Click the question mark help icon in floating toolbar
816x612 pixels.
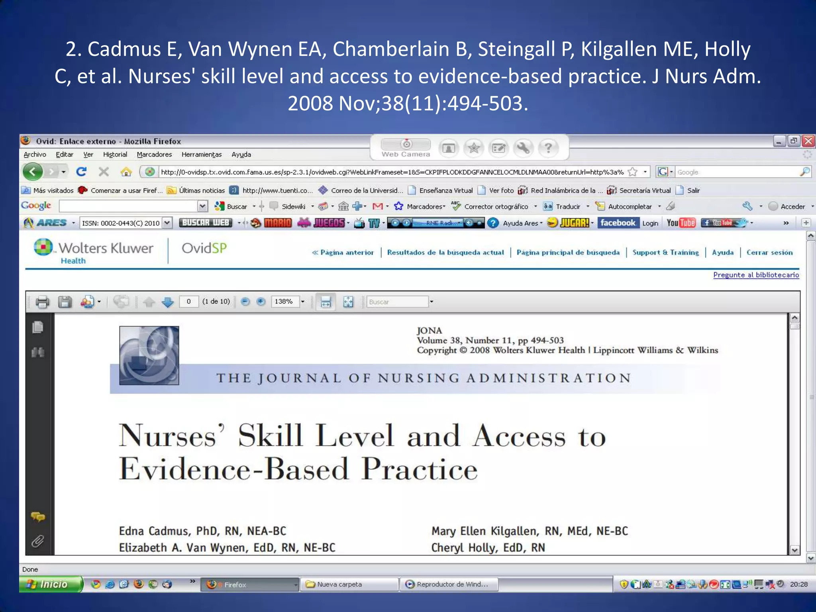pos(548,148)
